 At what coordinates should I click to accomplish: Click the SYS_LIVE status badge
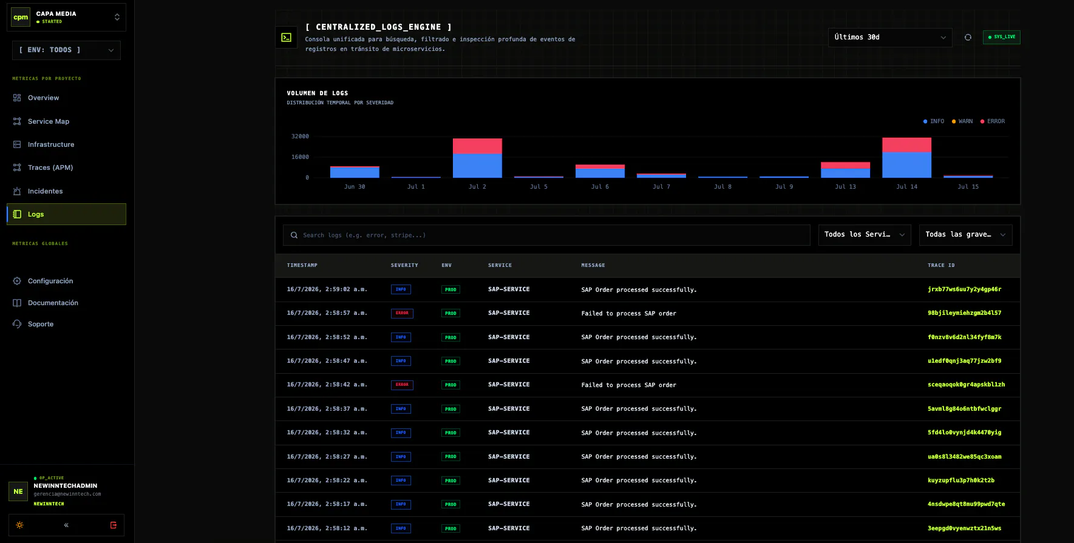pos(1002,37)
